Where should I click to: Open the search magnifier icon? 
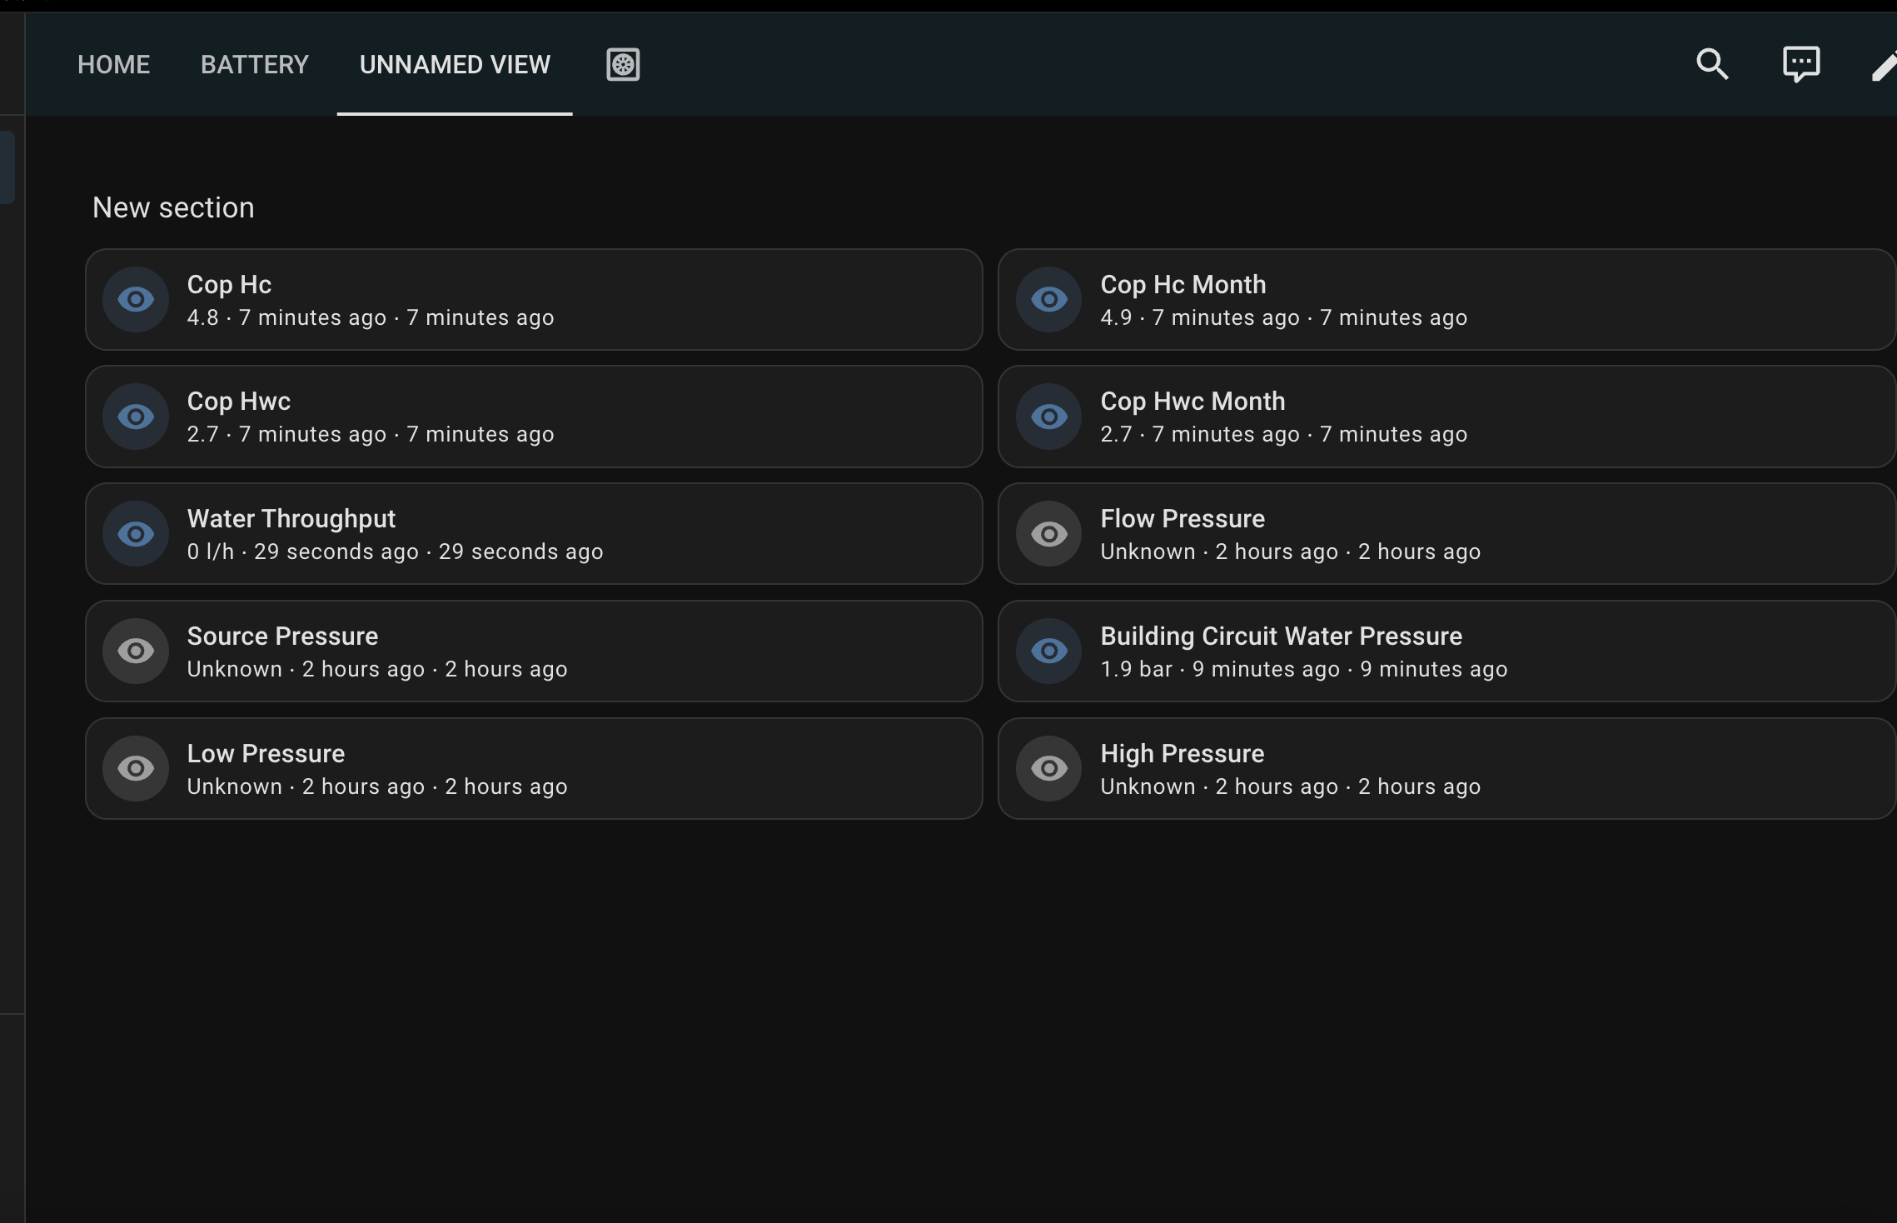pos(1712,64)
